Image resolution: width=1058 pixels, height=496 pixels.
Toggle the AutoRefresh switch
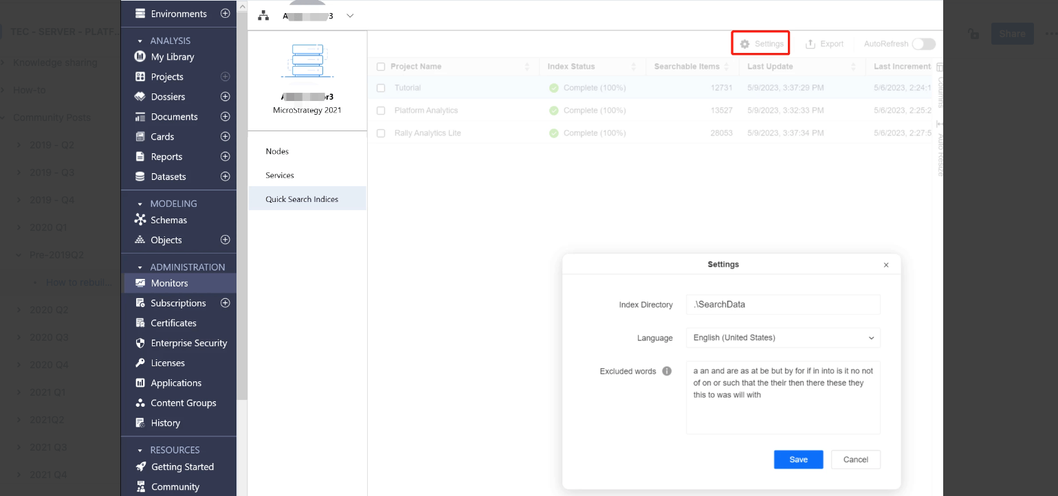pos(923,44)
